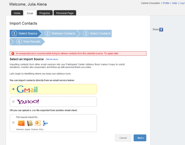
Task: Click the Gmail logo
Action: [27, 89]
